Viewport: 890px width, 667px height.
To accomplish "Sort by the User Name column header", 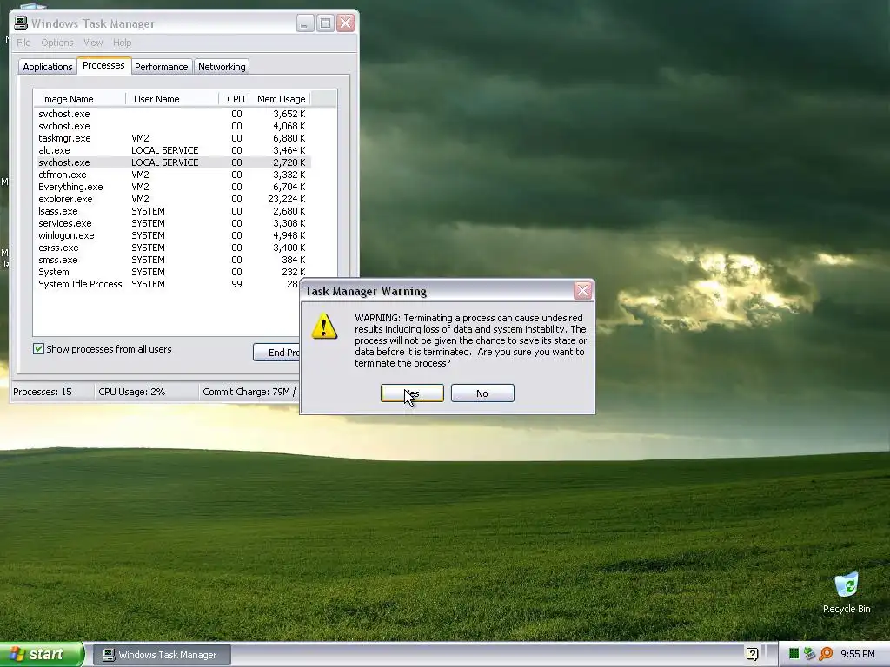I will [x=172, y=99].
